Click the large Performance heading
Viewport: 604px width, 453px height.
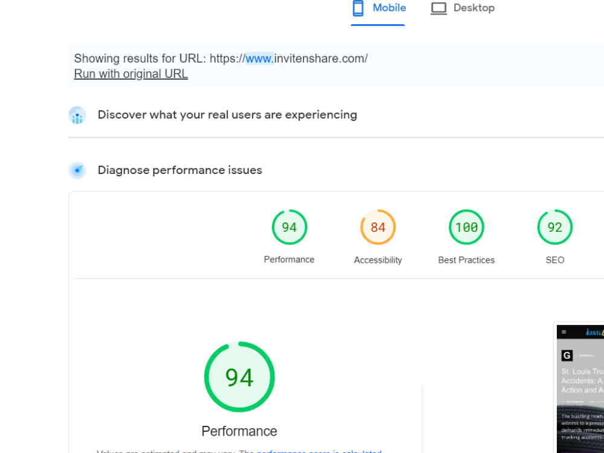[239, 431]
